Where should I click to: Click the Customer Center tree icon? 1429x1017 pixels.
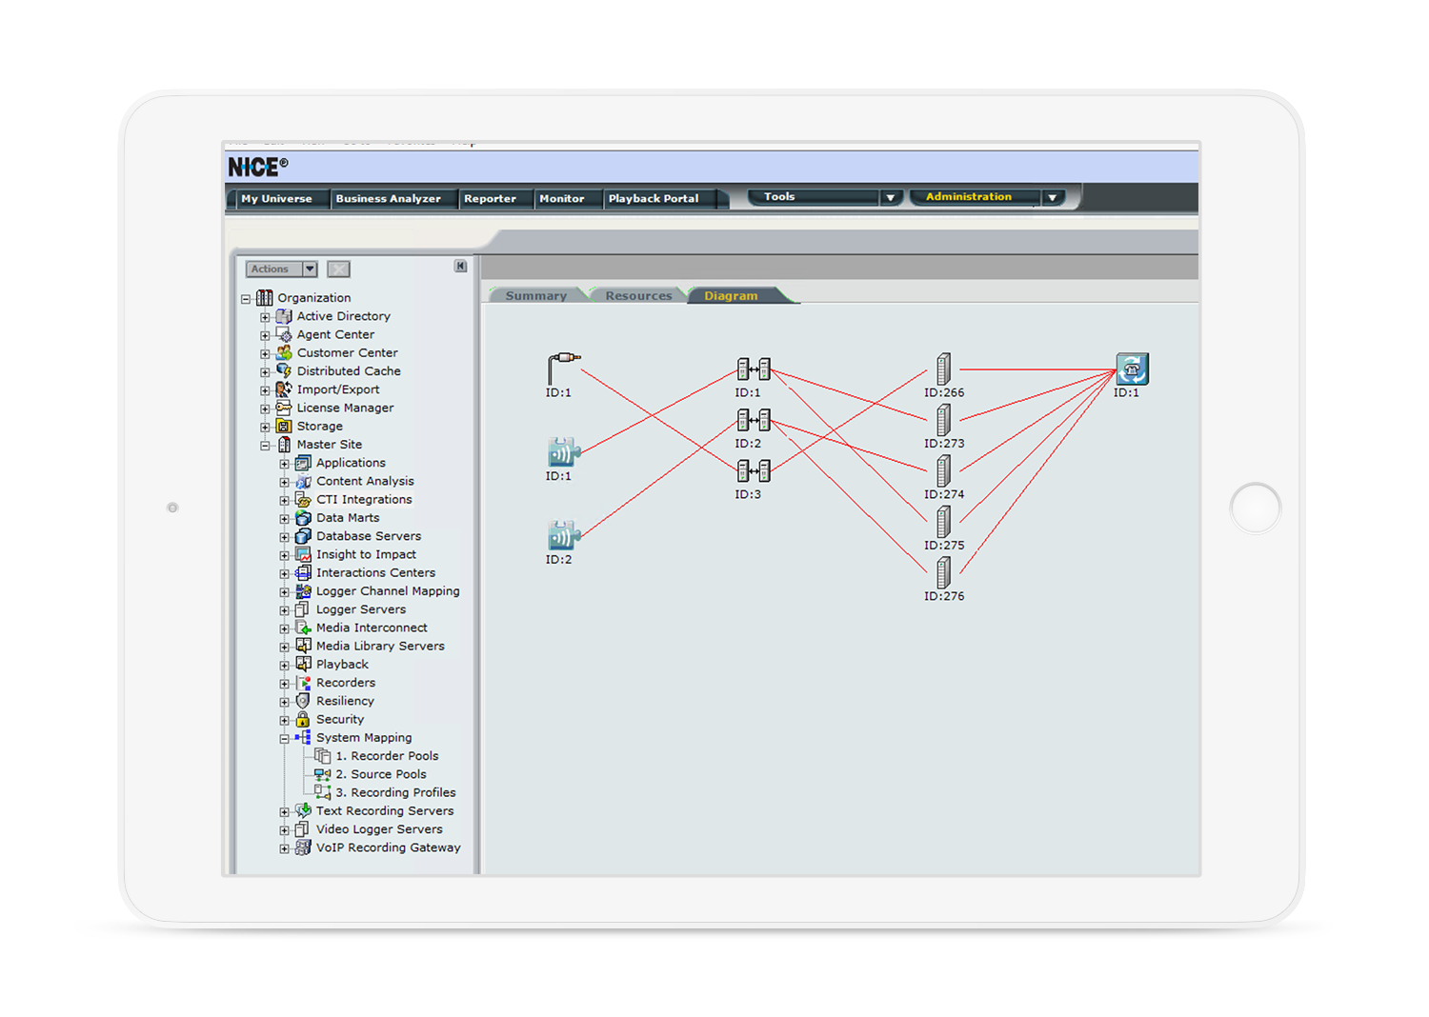(284, 352)
